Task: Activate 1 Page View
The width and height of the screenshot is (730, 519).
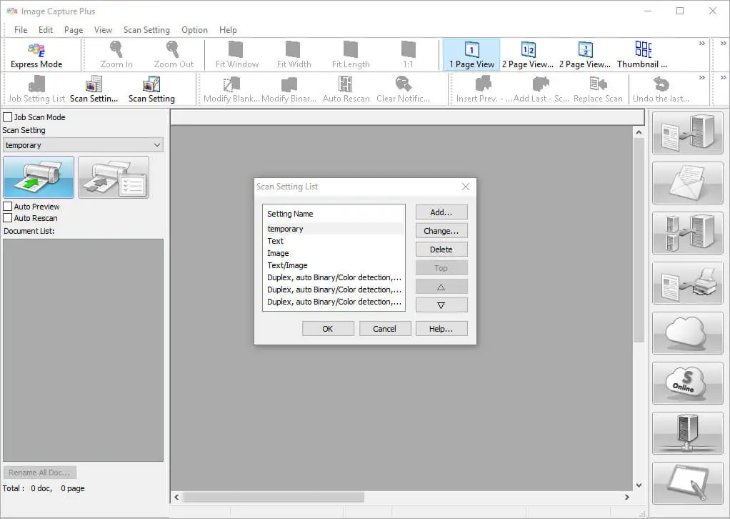Action: coord(471,55)
